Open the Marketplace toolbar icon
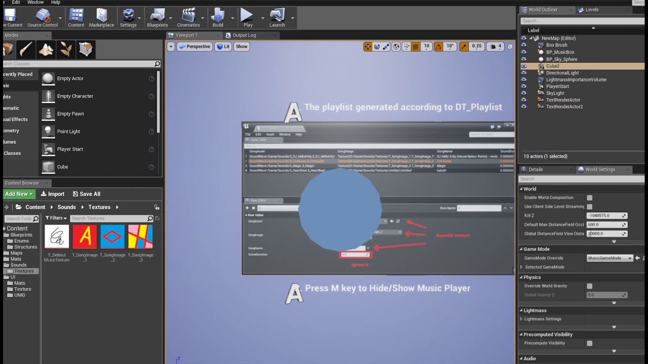Screen dimensions: 648x364 pos(102,18)
